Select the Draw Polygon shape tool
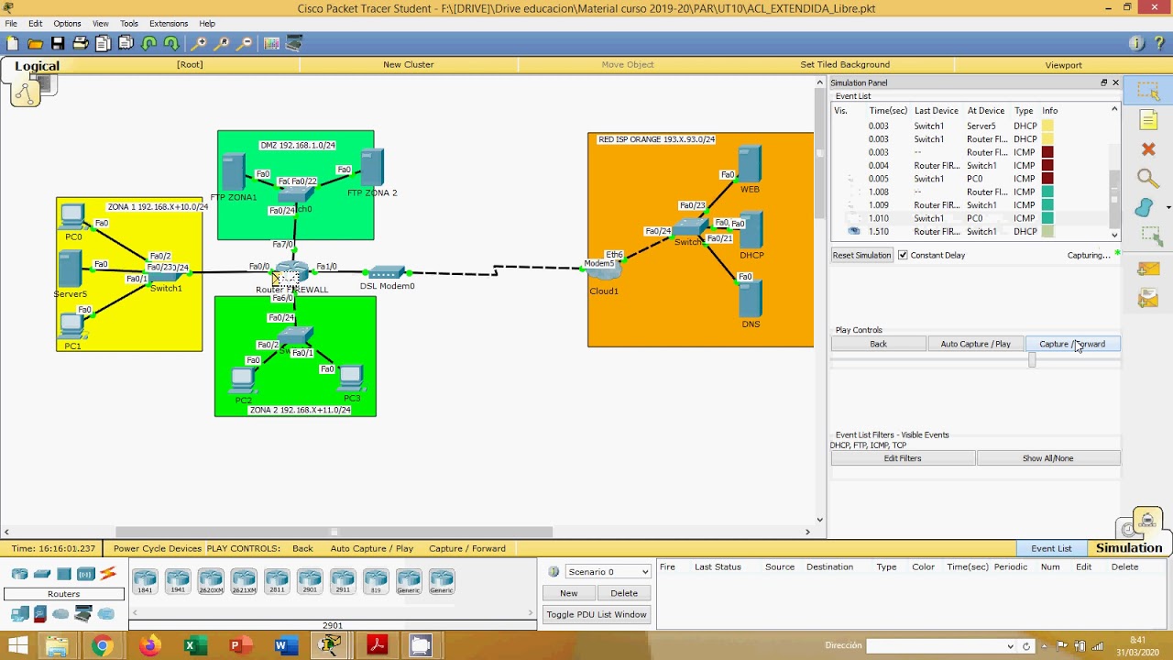The height and width of the screenshot is (660, 1173). pos(1145,207)
